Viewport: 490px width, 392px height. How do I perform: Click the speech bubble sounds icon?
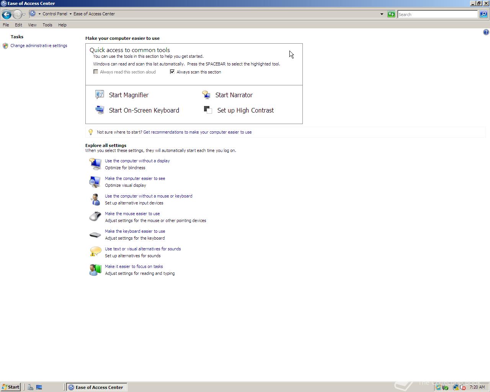click(95, 252)
